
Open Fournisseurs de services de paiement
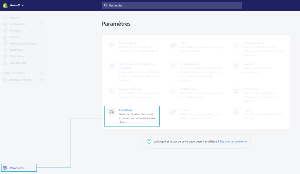coord(136,66)
